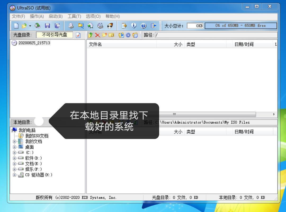Click the 0% of 650MB capacity progress bar

[240, 26]
